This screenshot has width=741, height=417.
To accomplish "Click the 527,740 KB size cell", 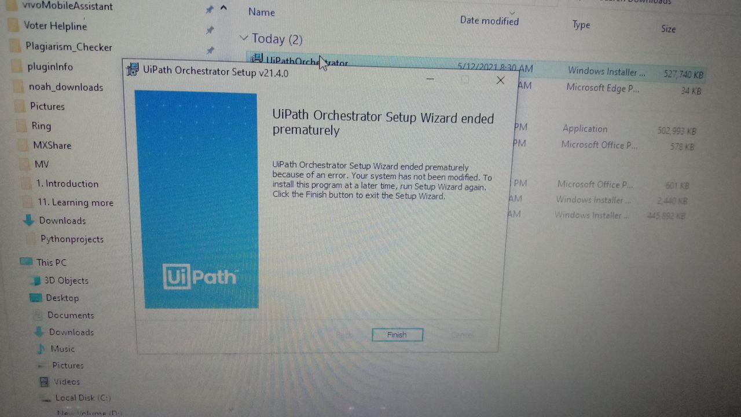I will tap(684, 74).
